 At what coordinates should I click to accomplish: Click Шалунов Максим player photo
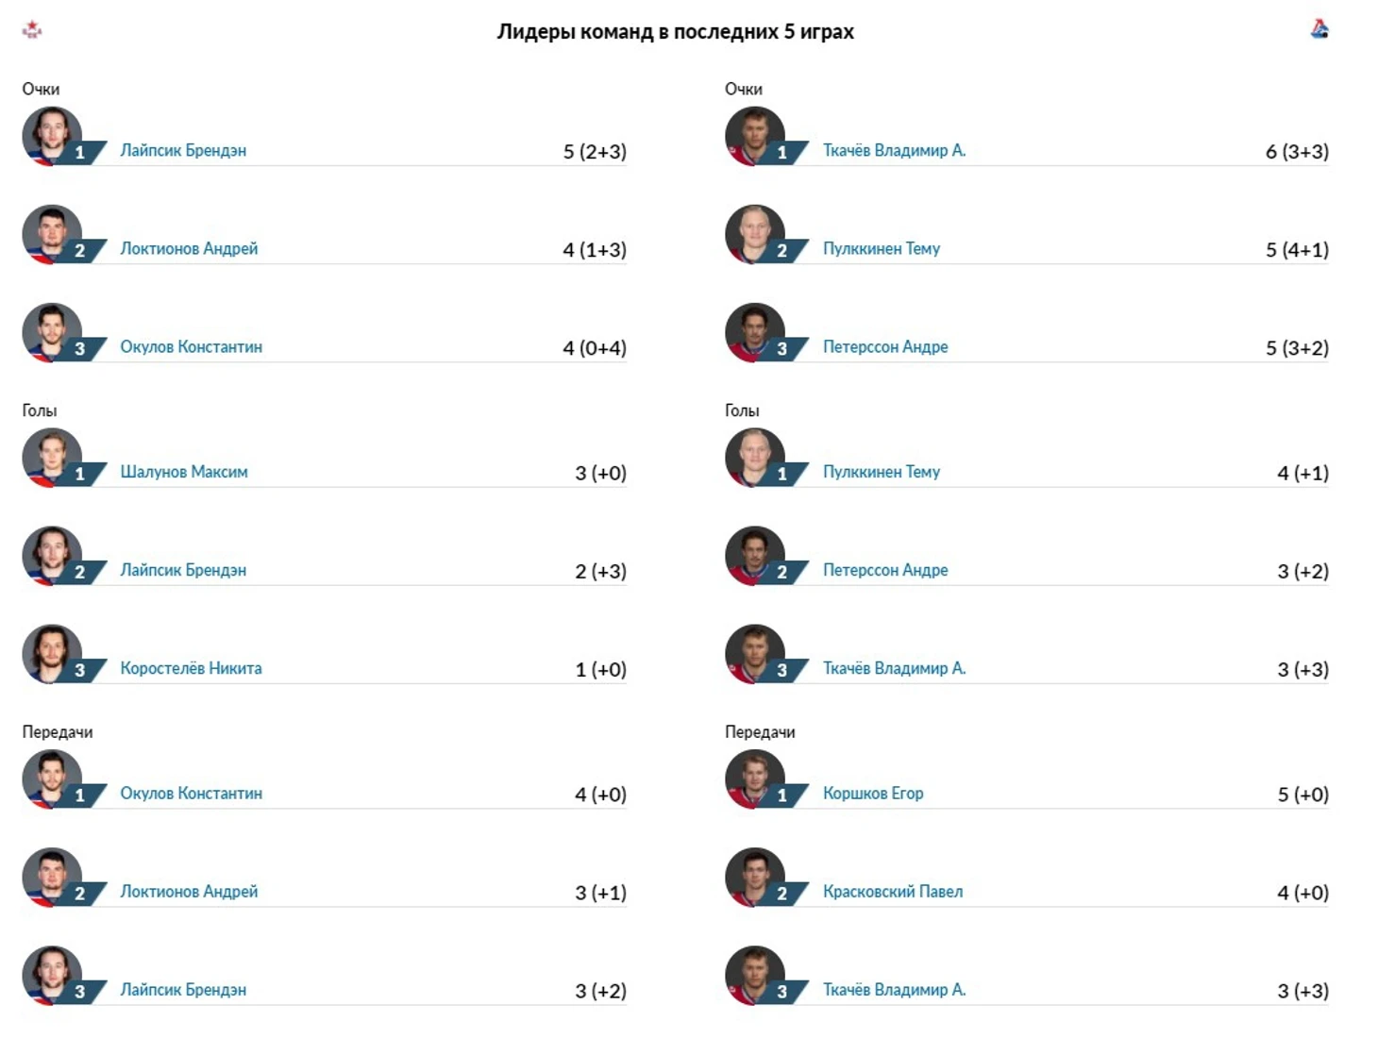pos(52,458)
